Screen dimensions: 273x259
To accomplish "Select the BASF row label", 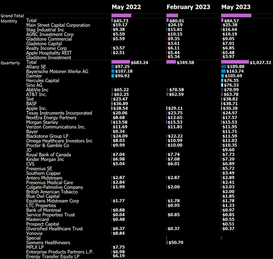I will (x=32, y=104).
